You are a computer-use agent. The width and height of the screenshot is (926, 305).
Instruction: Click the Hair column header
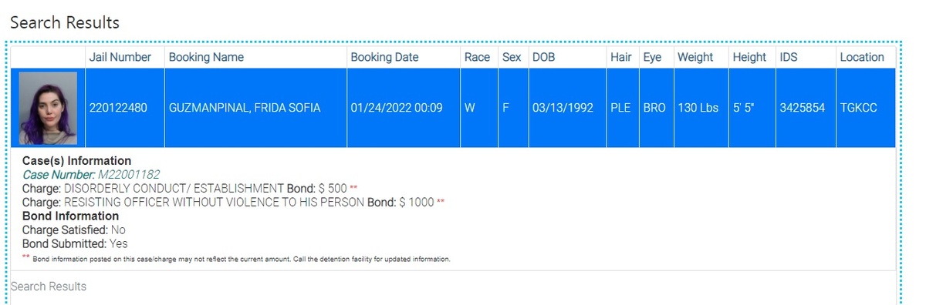point(621,57)
